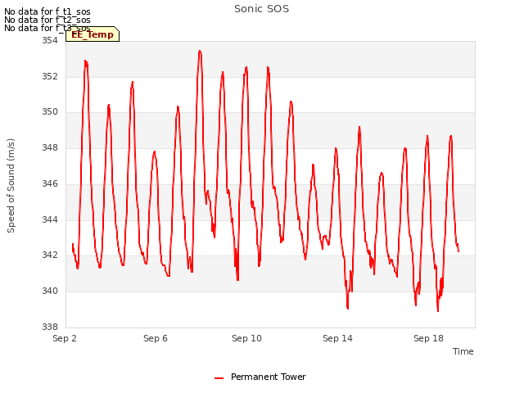Viewport: 524px width, 393px height.
Task: Click the Time axis label
Action: click(x=463, y=351)
